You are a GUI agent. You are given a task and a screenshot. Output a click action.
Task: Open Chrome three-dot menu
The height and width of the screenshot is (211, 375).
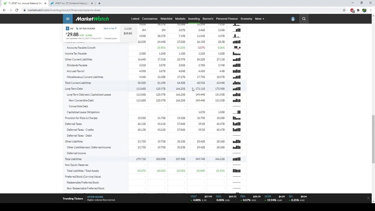pos(371,10)
